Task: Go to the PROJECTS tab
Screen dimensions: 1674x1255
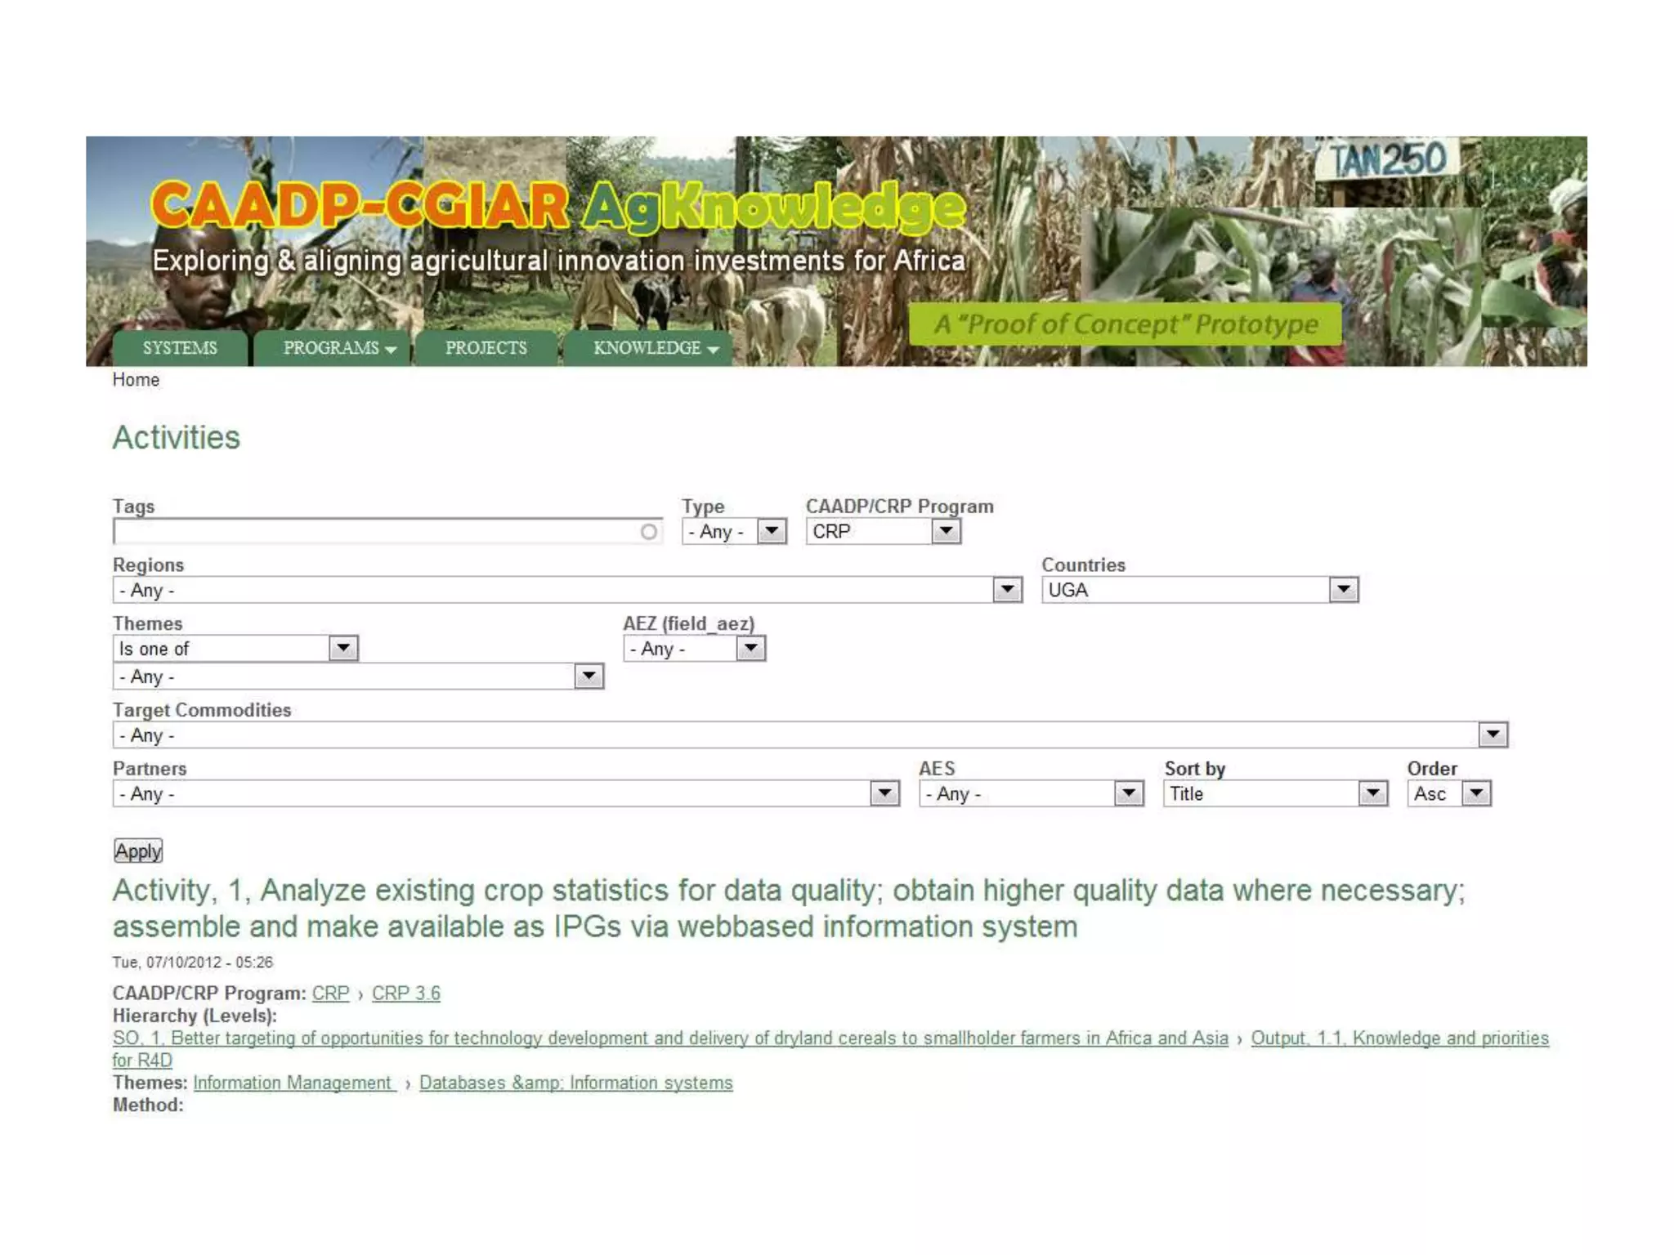Action: [486, 348]
